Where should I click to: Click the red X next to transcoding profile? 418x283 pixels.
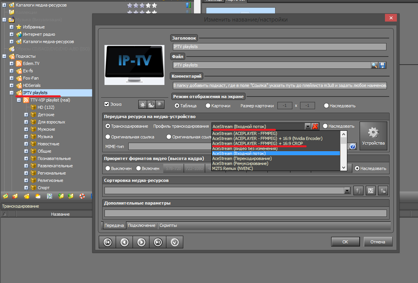click(x=315, y=127)
